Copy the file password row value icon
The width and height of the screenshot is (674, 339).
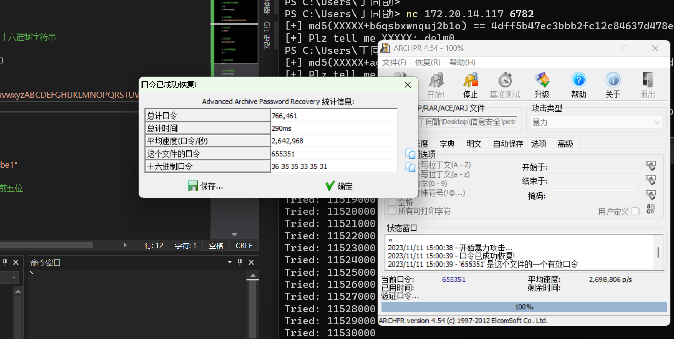point(410,154)
